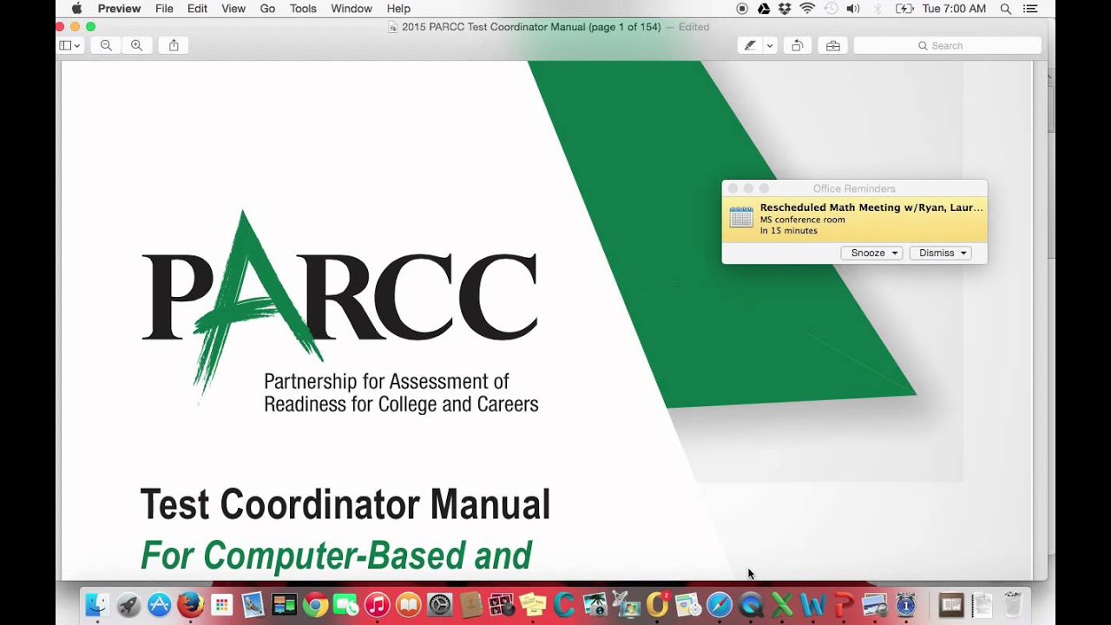Click the screen recording status icon
Image resolution: width=1111 pixels, height=625 pixels.
click(x=742, y=9)
